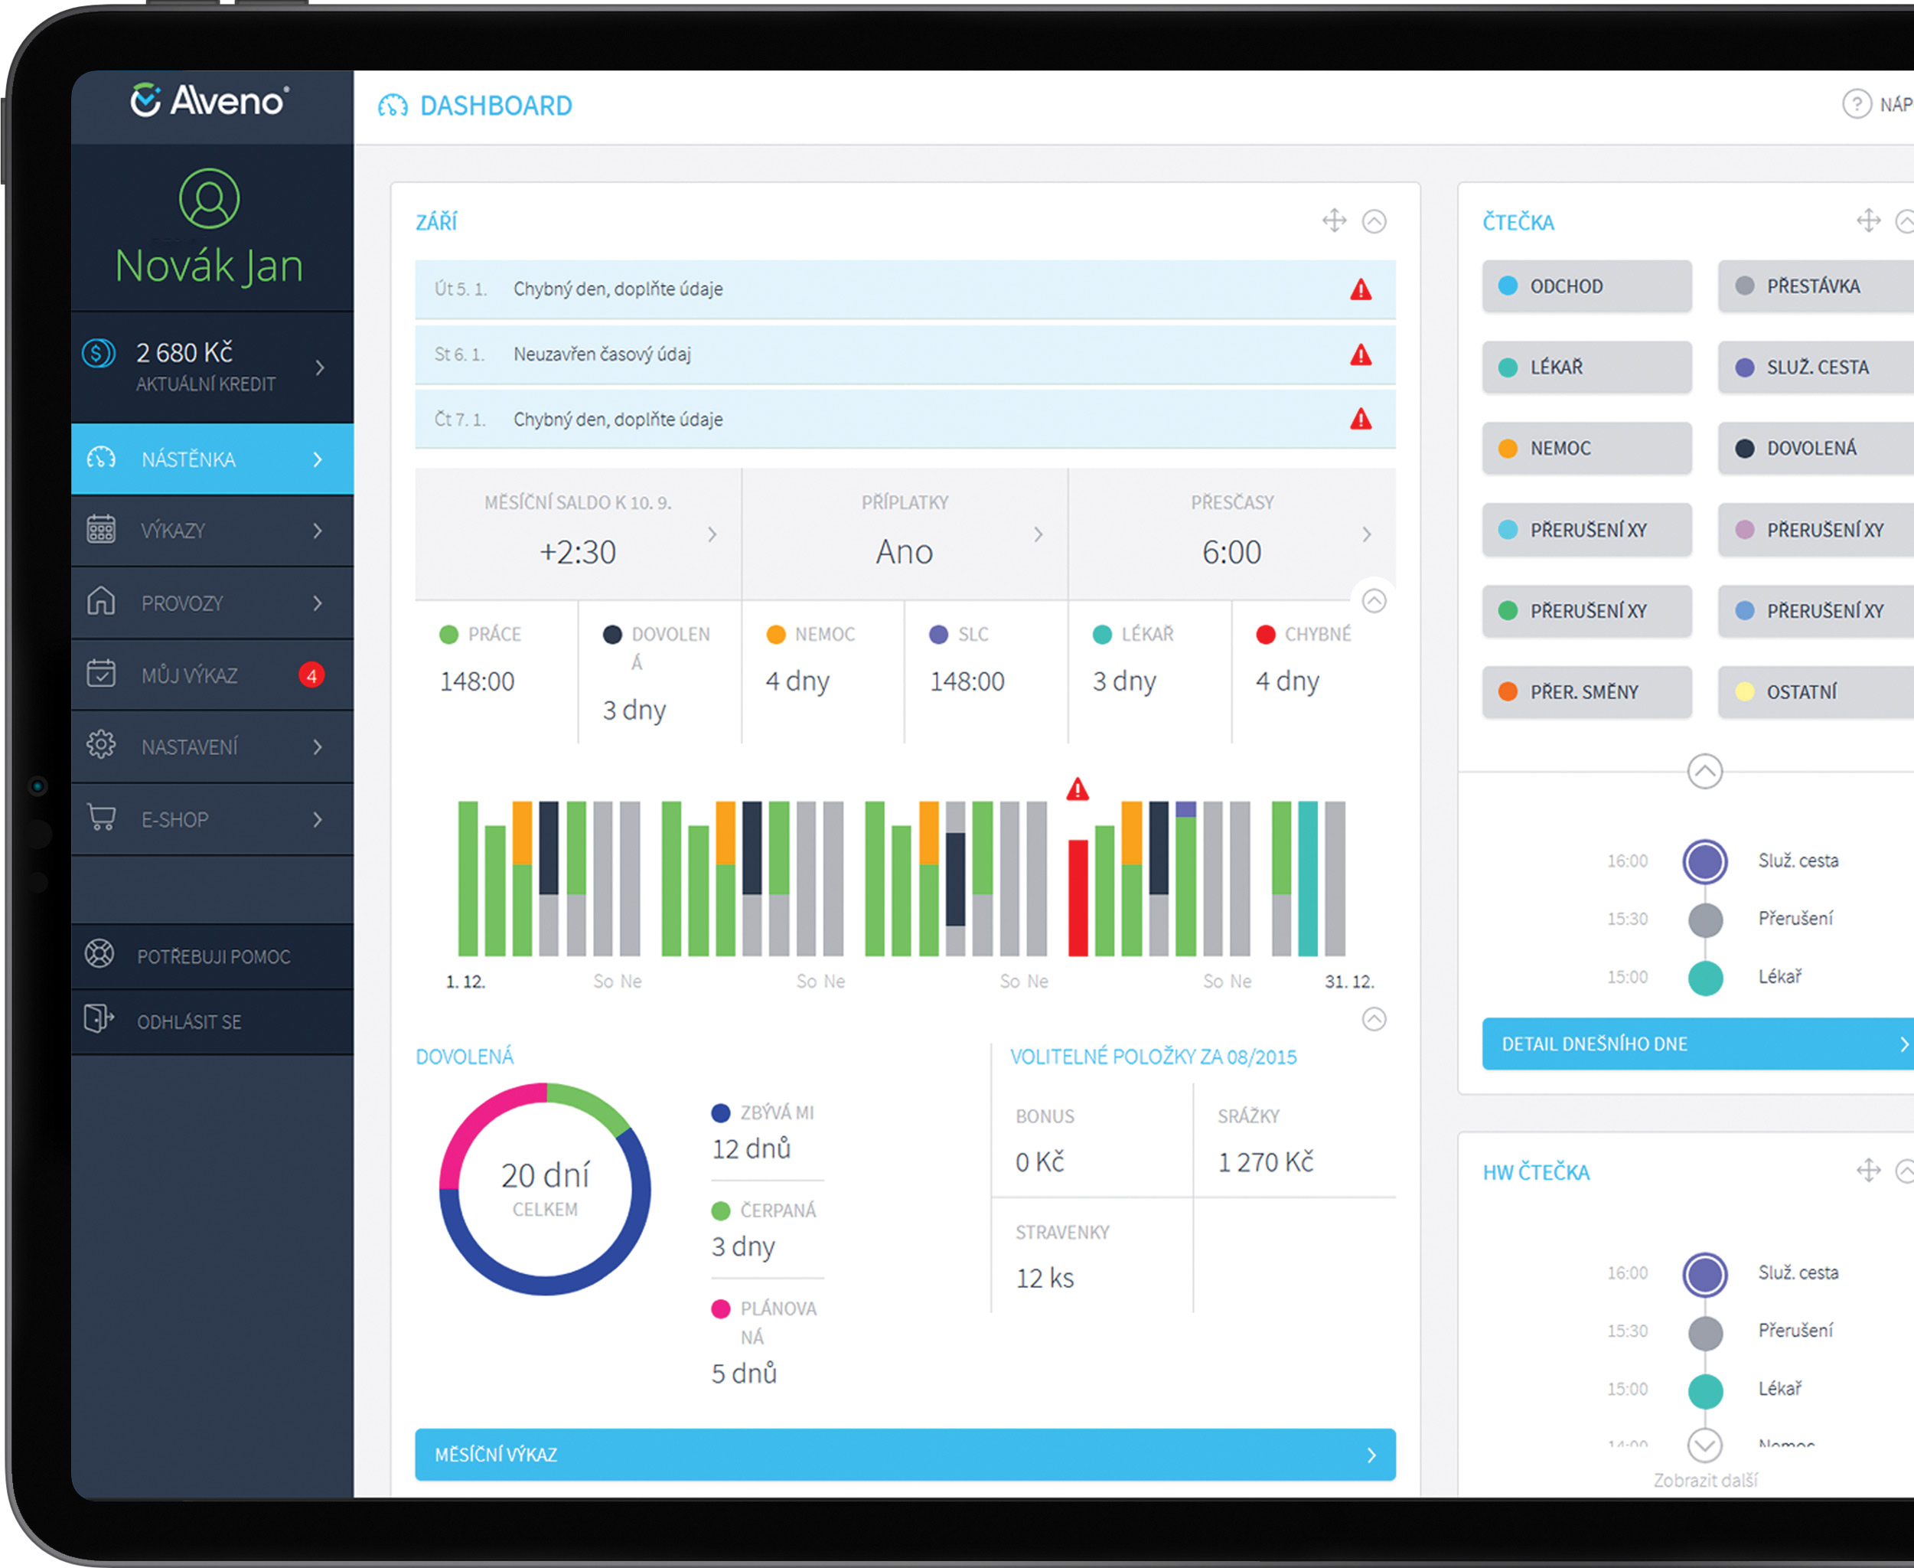Click the move handle icon of HW Čtečka panel

[x=1868, y=1171]
